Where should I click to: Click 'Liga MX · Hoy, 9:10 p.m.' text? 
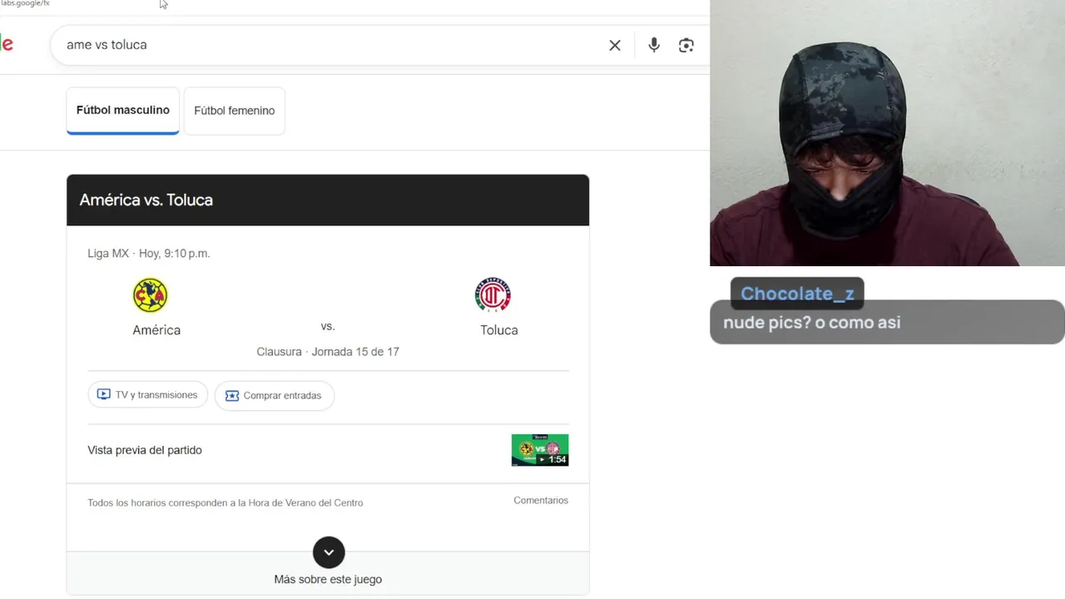tap(149, 254)
